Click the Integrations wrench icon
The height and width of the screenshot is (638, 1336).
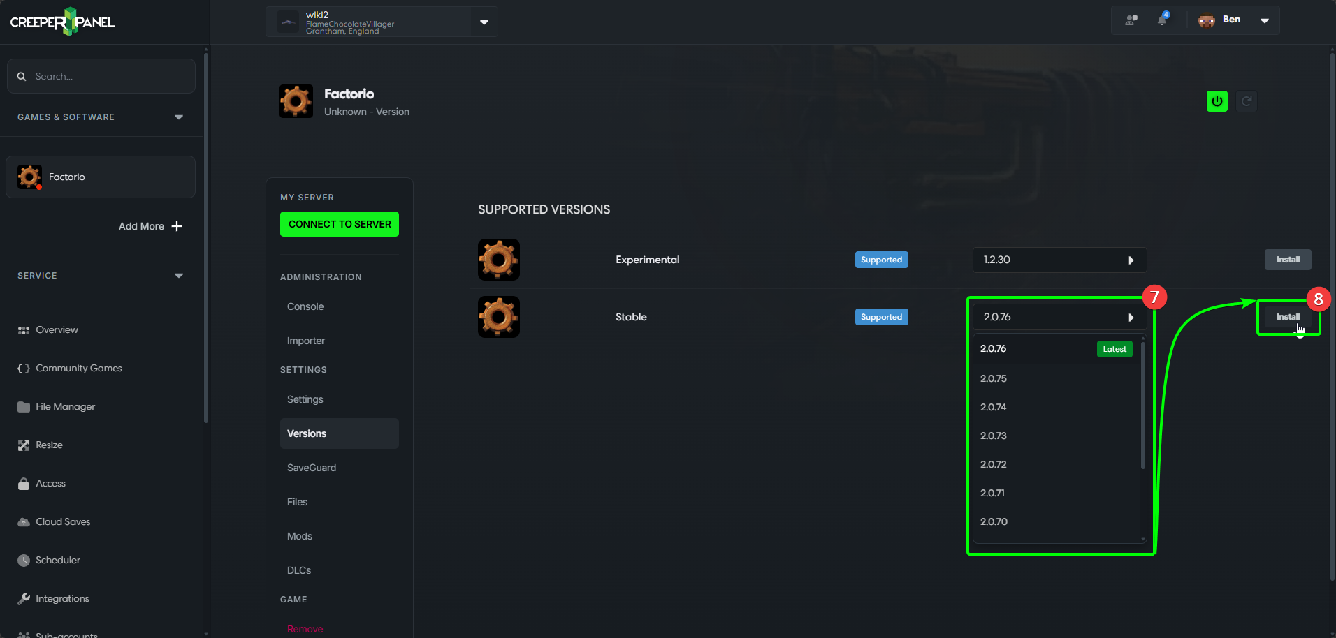tap(23, 598)
